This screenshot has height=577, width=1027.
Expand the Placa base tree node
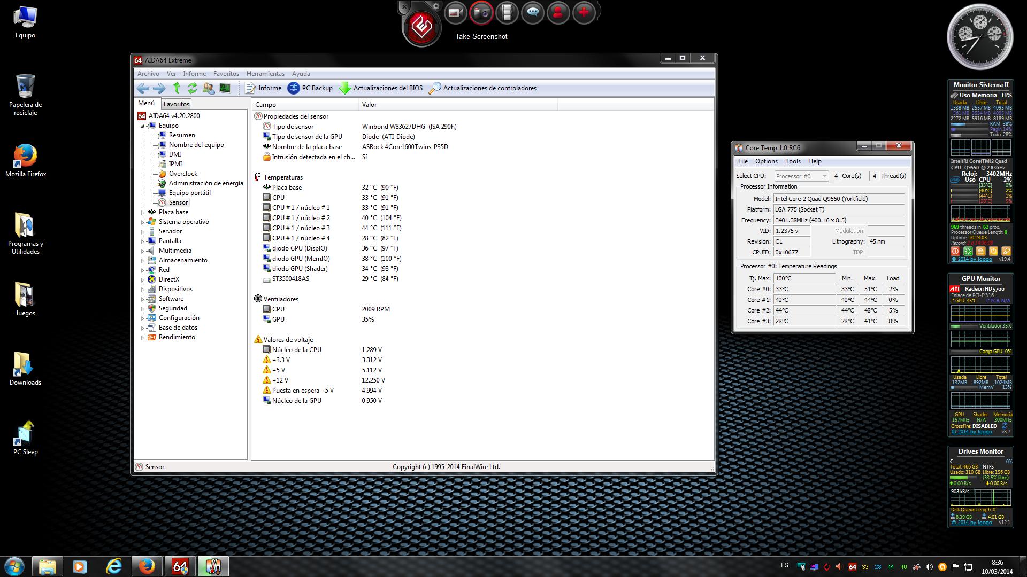click(x=143, y=213)
